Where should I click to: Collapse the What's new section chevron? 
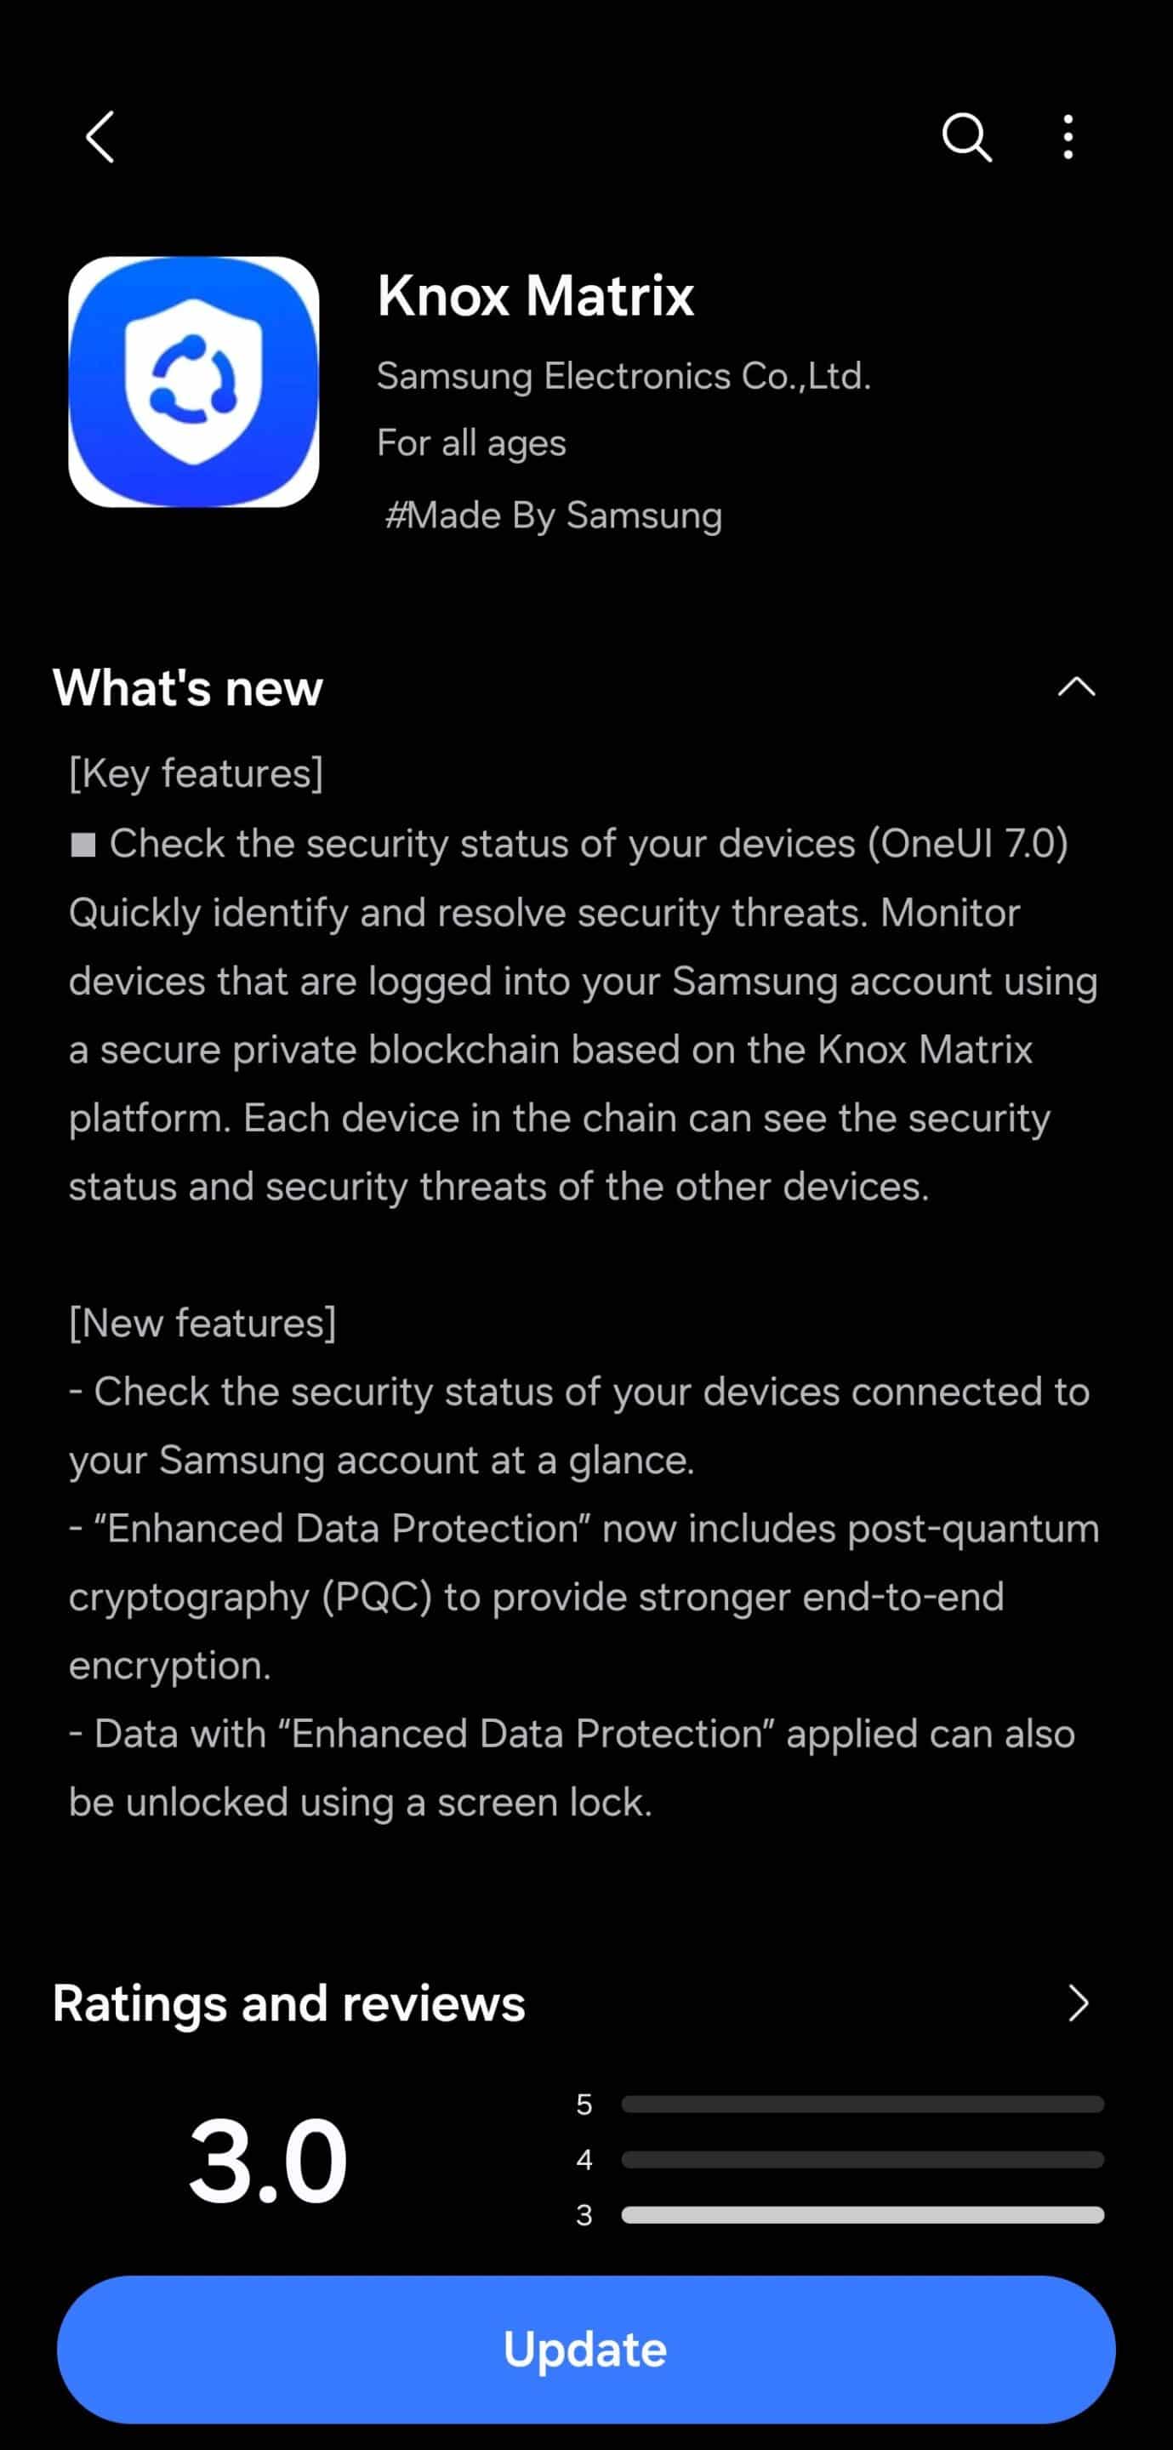[x=1076, y=687]
